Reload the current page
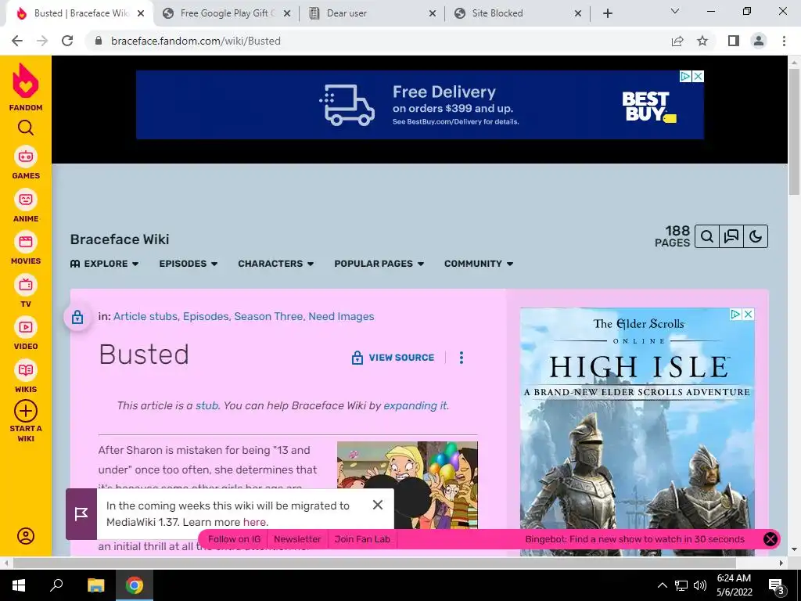801x601 pixels. point(67,41)
